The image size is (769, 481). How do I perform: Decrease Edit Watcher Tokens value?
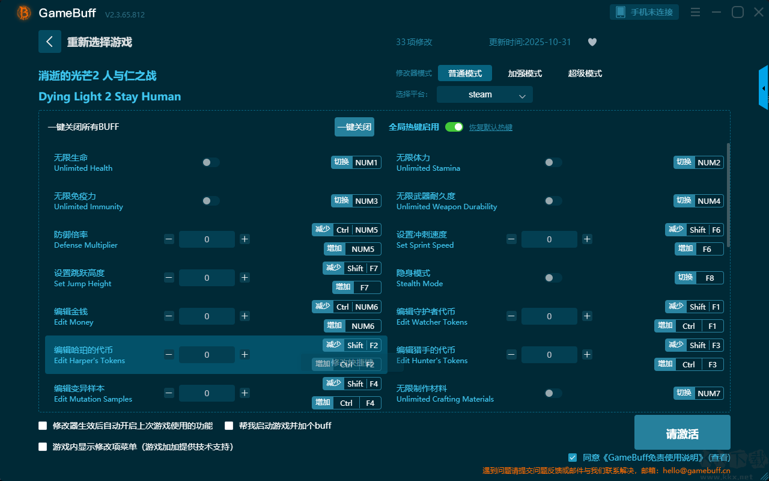pyautogui.click(x=511, y=316)
